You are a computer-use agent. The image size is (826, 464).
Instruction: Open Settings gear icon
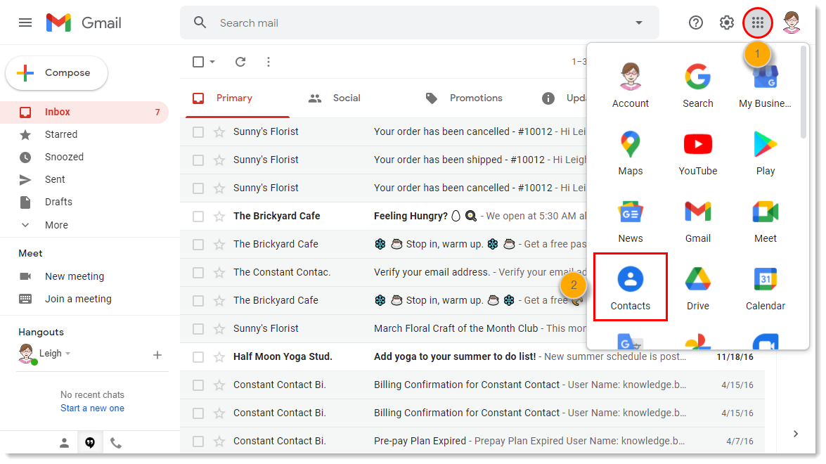coord(727,23)
